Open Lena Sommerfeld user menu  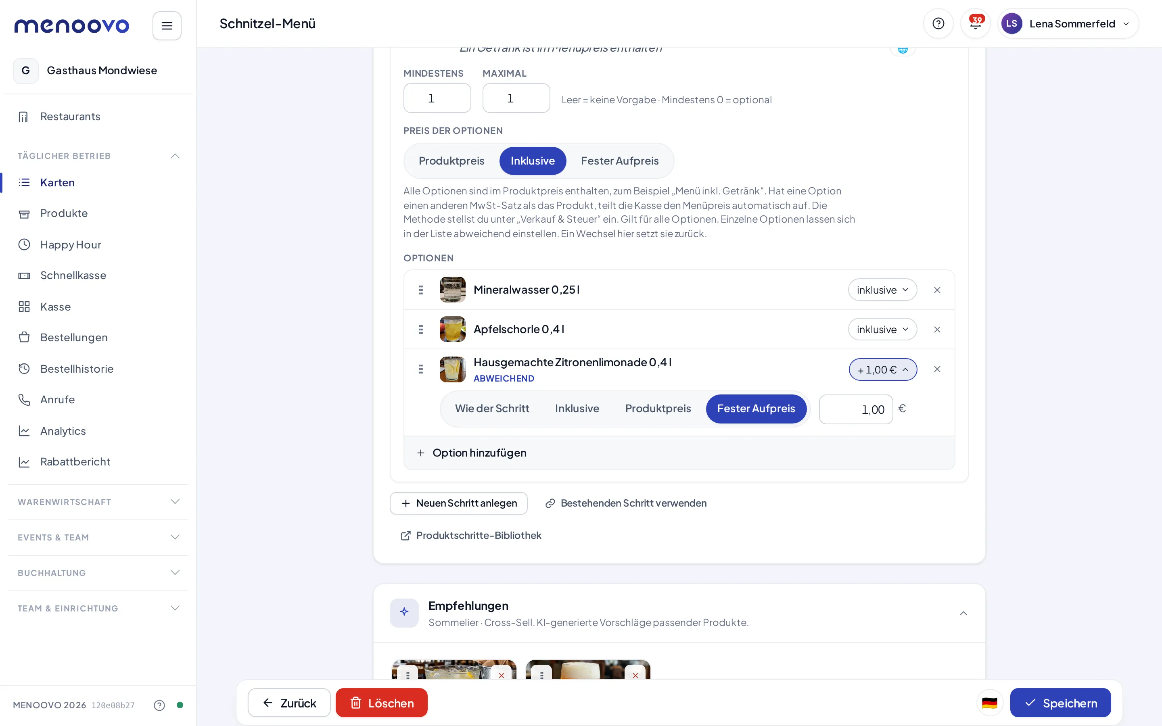click(1068, 23)
